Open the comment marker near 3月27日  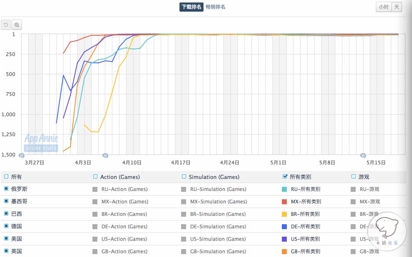point(22,156)
